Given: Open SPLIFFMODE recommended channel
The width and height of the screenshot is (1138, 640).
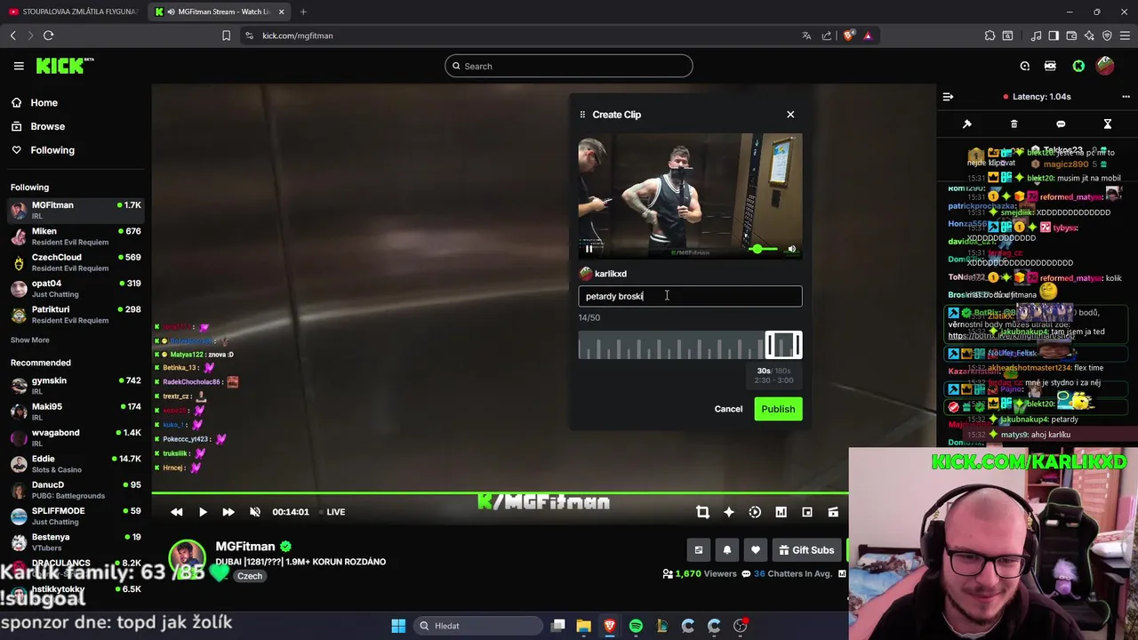Looking at the screenshot, I should click(76, 516).
